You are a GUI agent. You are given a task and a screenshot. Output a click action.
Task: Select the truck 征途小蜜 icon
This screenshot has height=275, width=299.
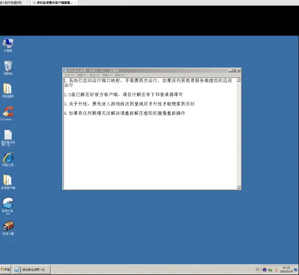pyautogui.click(x=8, y=228)
